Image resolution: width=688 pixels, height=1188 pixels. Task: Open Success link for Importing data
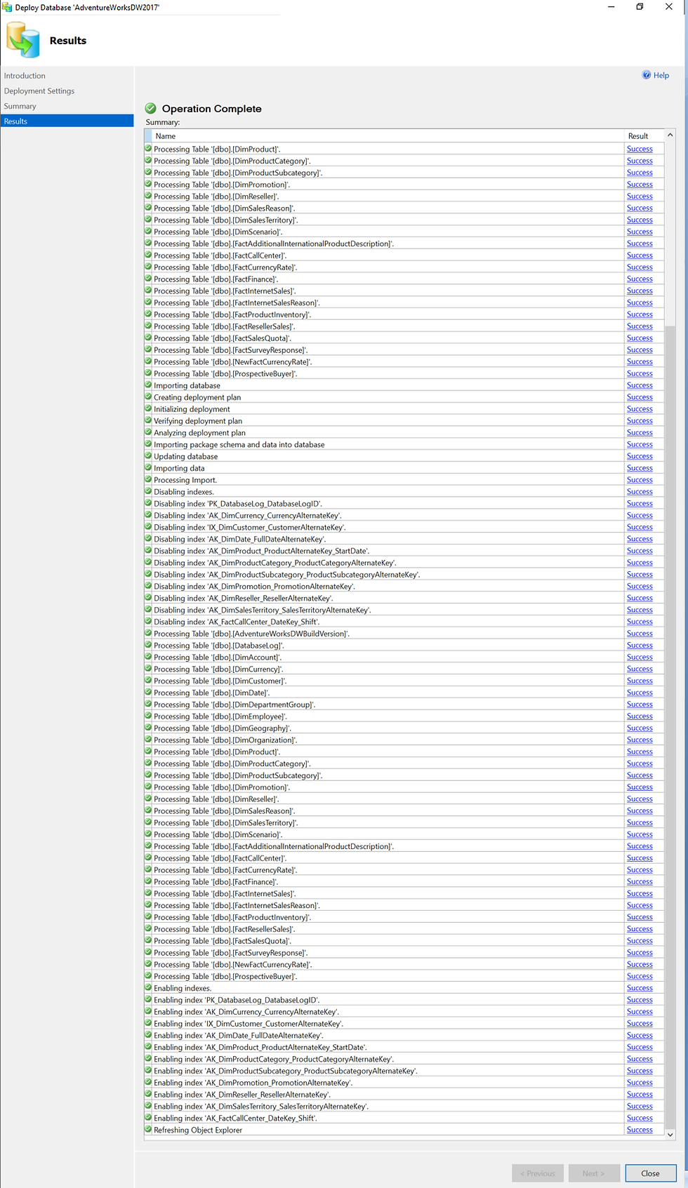pos(640,468)
